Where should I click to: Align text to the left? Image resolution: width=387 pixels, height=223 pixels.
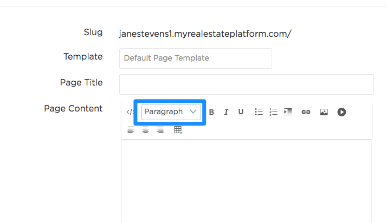click(x=131, y=129)
